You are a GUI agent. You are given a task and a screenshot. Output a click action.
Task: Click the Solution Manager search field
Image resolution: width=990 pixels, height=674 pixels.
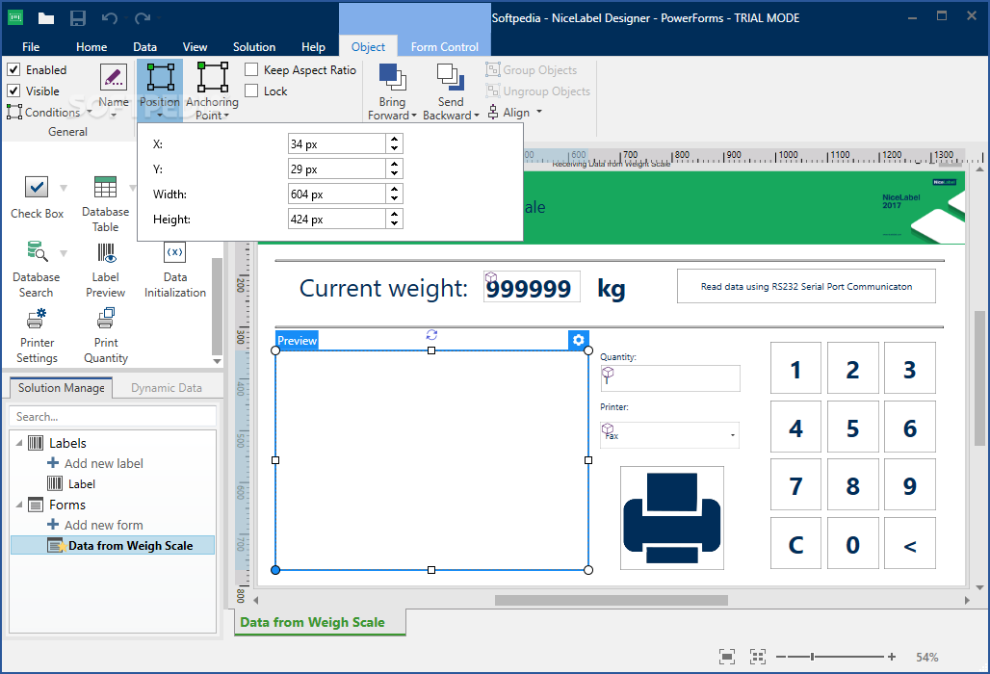tap(113, 417)
